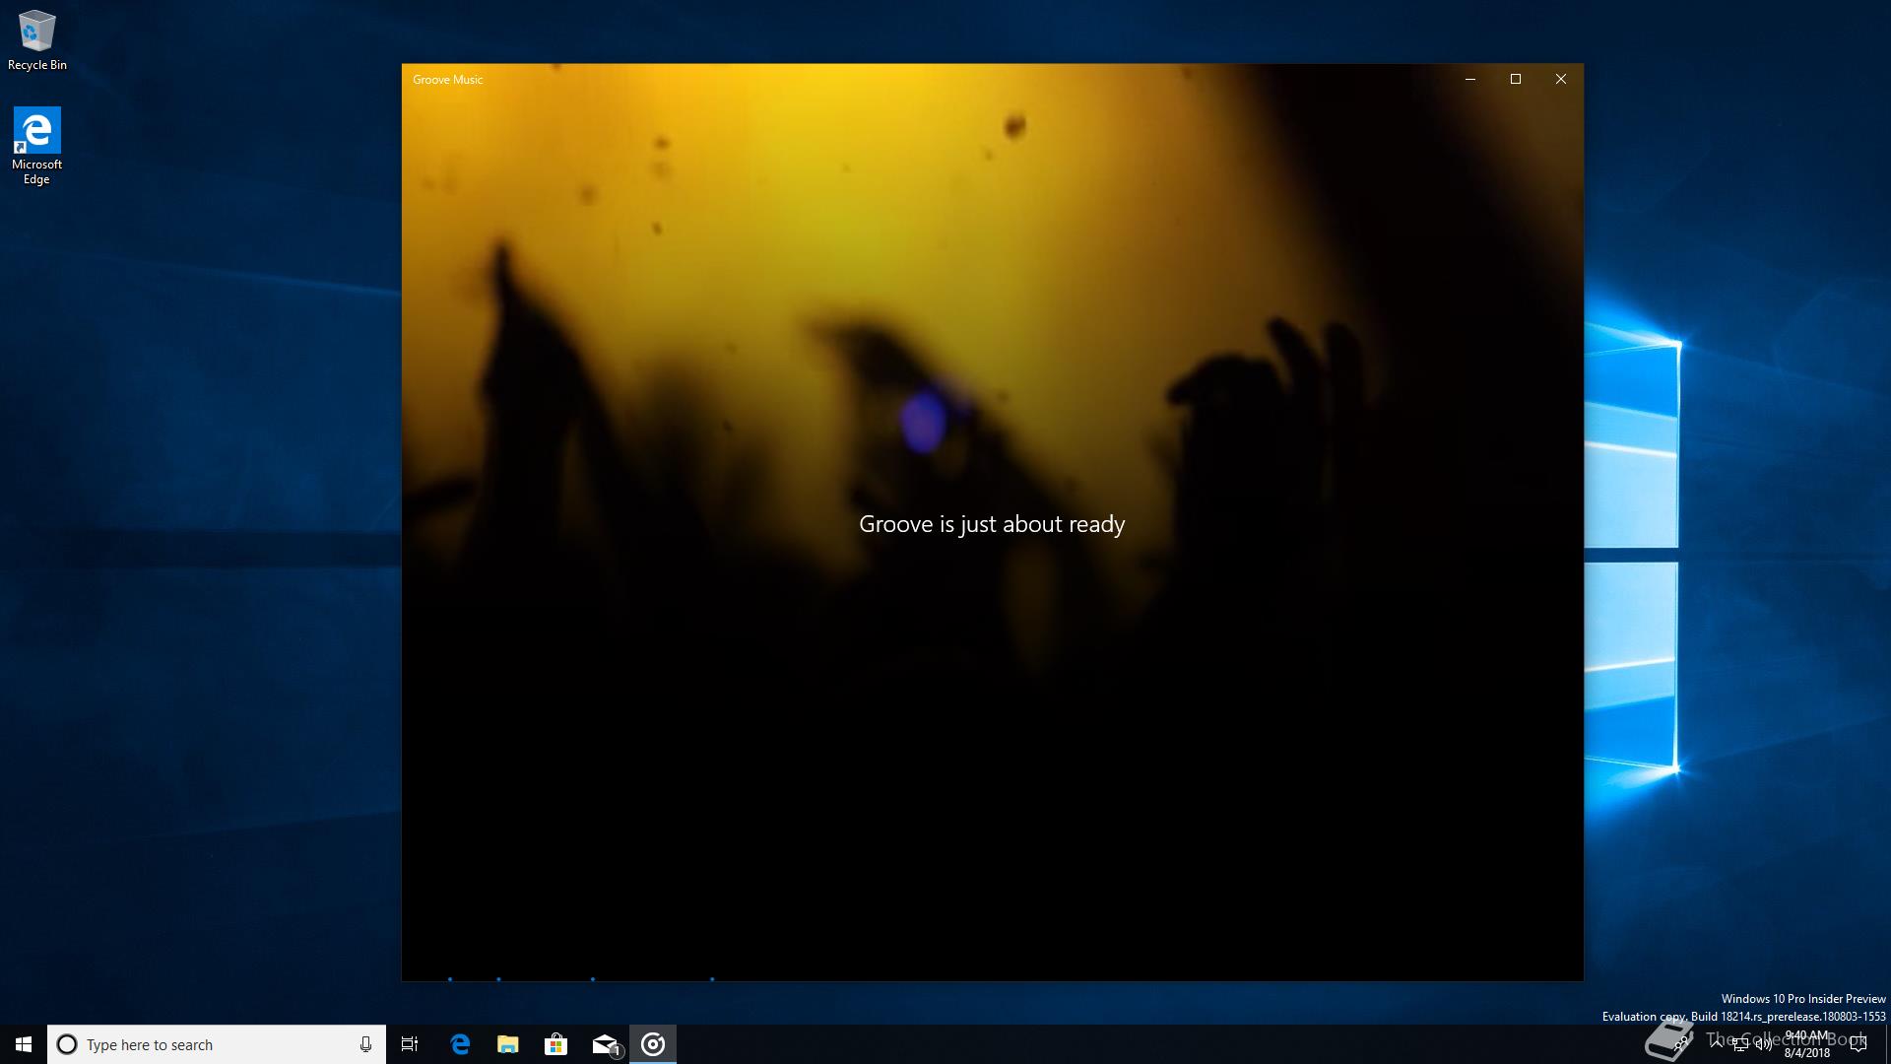1891x1064 pixels.
Task: Click the 'Groove is just about ready' text
Action: tap(992, 524)
